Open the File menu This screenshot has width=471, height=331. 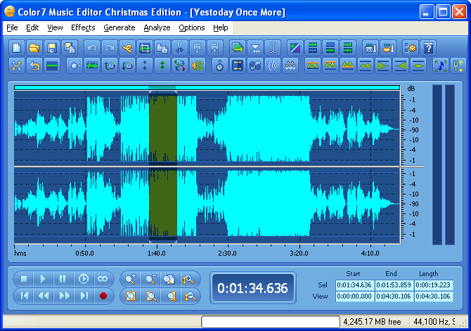[12, 27]
